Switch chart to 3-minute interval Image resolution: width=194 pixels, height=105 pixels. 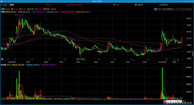(x=177, y=9)
